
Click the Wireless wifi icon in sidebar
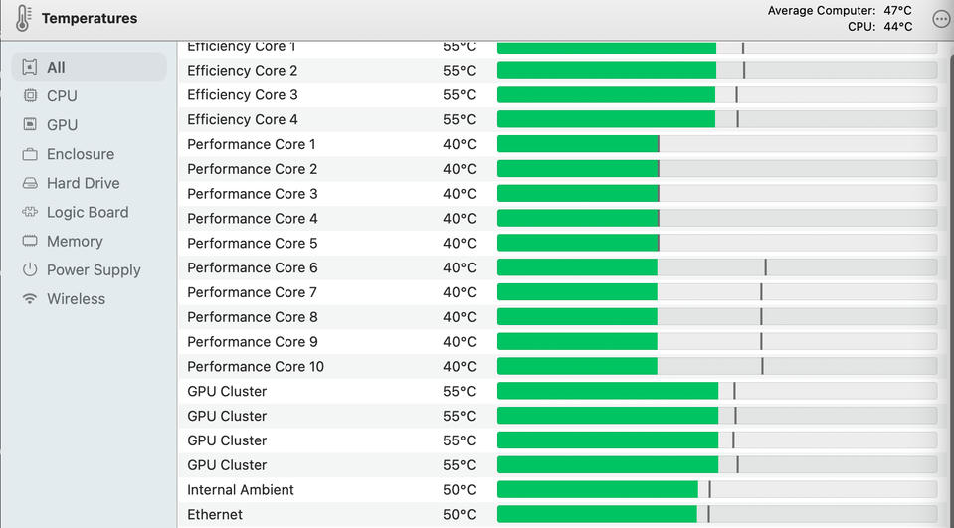click(x=30, y=298)
